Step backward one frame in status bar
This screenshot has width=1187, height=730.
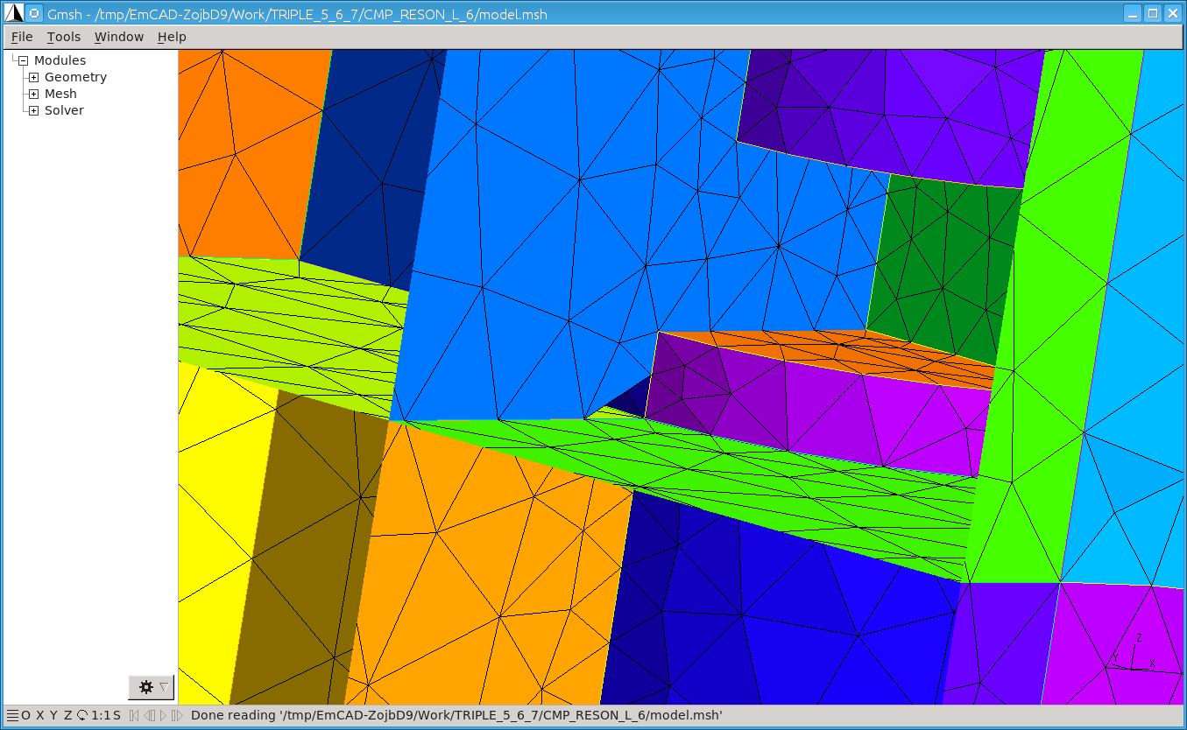[149, 715]
